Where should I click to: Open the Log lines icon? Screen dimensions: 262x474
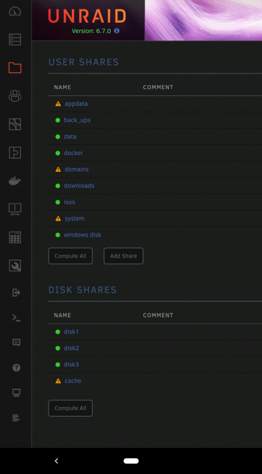click(x=16, y=418)
